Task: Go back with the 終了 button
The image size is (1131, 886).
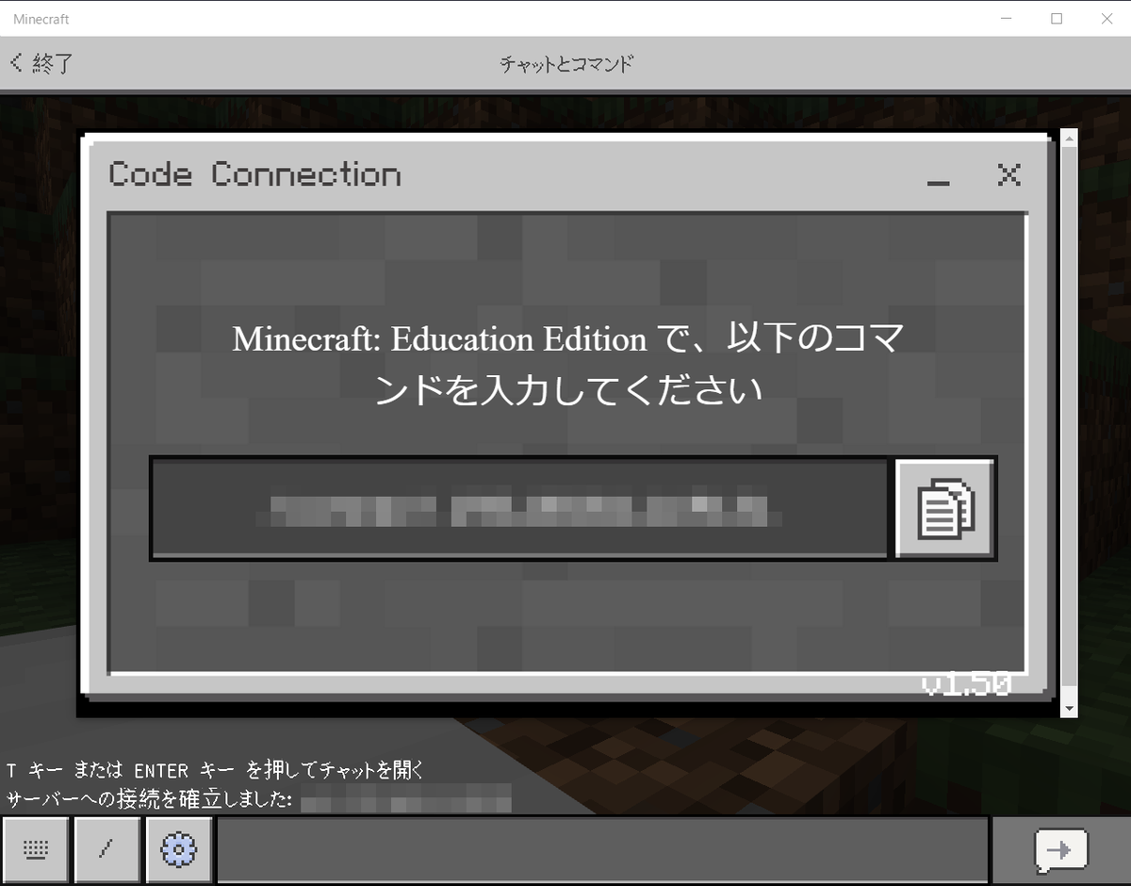Action: (x=41, y=63)
